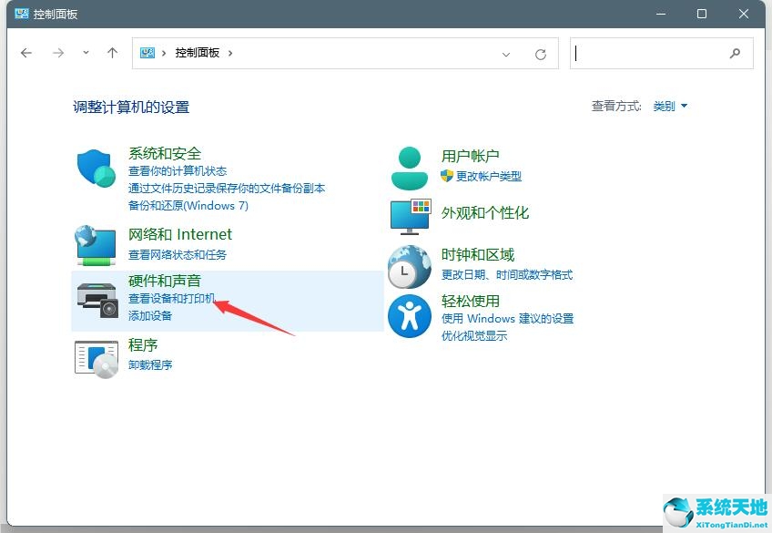Open the 程序 icon
The width and height of the screenshot is (772, 533).
tap(97, 359)
